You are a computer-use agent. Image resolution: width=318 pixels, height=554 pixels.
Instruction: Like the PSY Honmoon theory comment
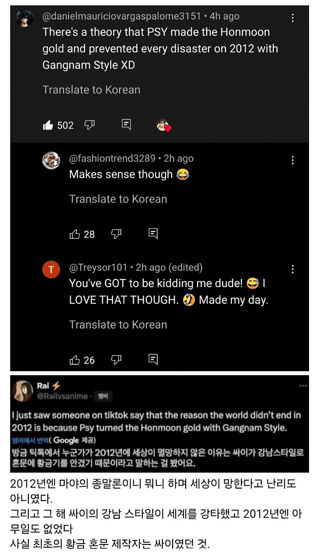pyautogui.click(x=48, y=125)
